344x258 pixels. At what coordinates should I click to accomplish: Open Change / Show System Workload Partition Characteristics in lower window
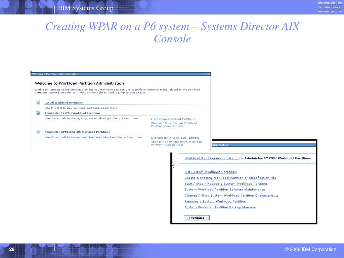click(x=231, y=196)
